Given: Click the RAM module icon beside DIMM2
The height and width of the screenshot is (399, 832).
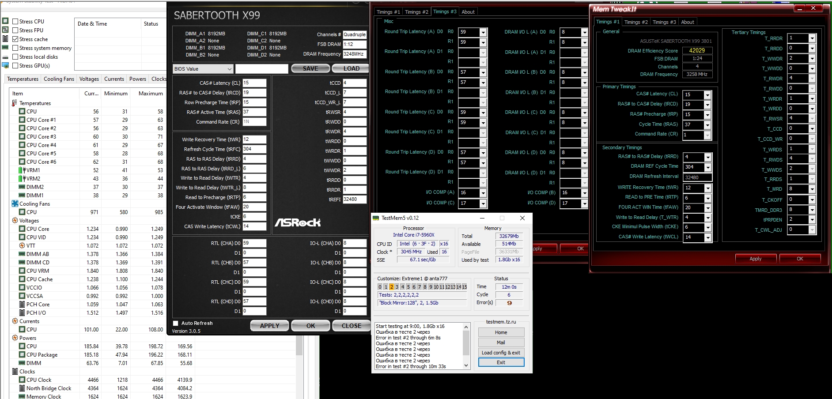Looking at the screenshot, I should coord(22,187).
